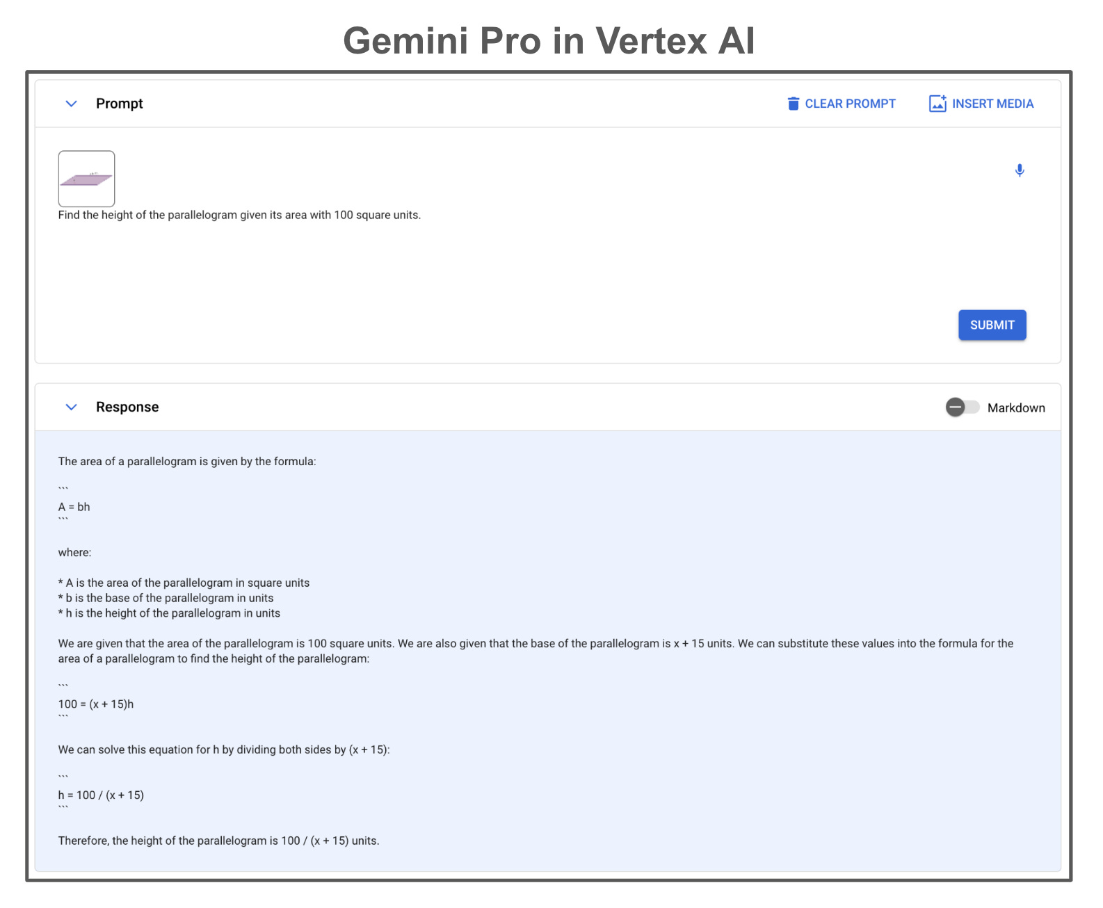Open media picker via the Insert Media icon
The image size is (1103, 908).
point(937,103)
